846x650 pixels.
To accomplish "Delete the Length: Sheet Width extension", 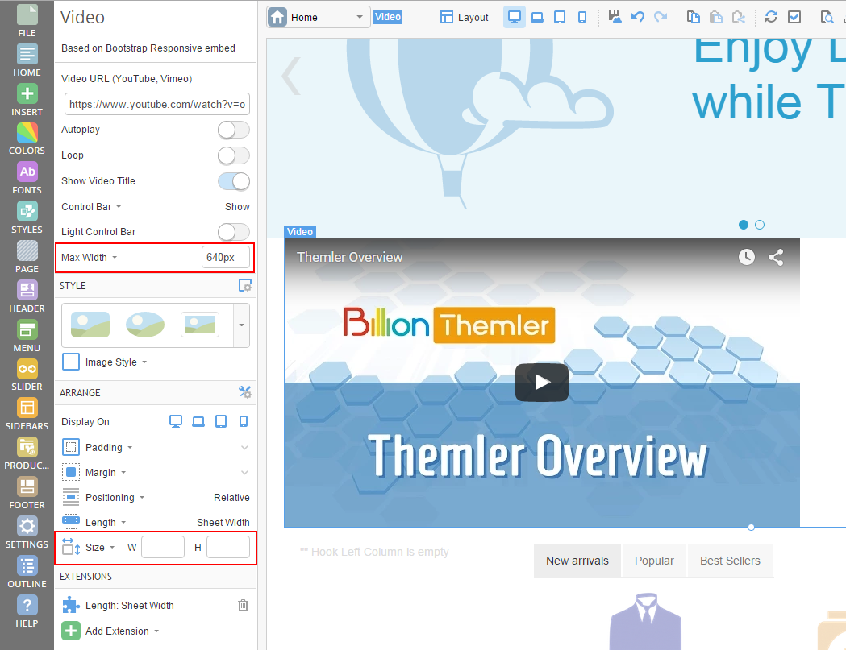I will pyautogui.click(x=244, y=605).
